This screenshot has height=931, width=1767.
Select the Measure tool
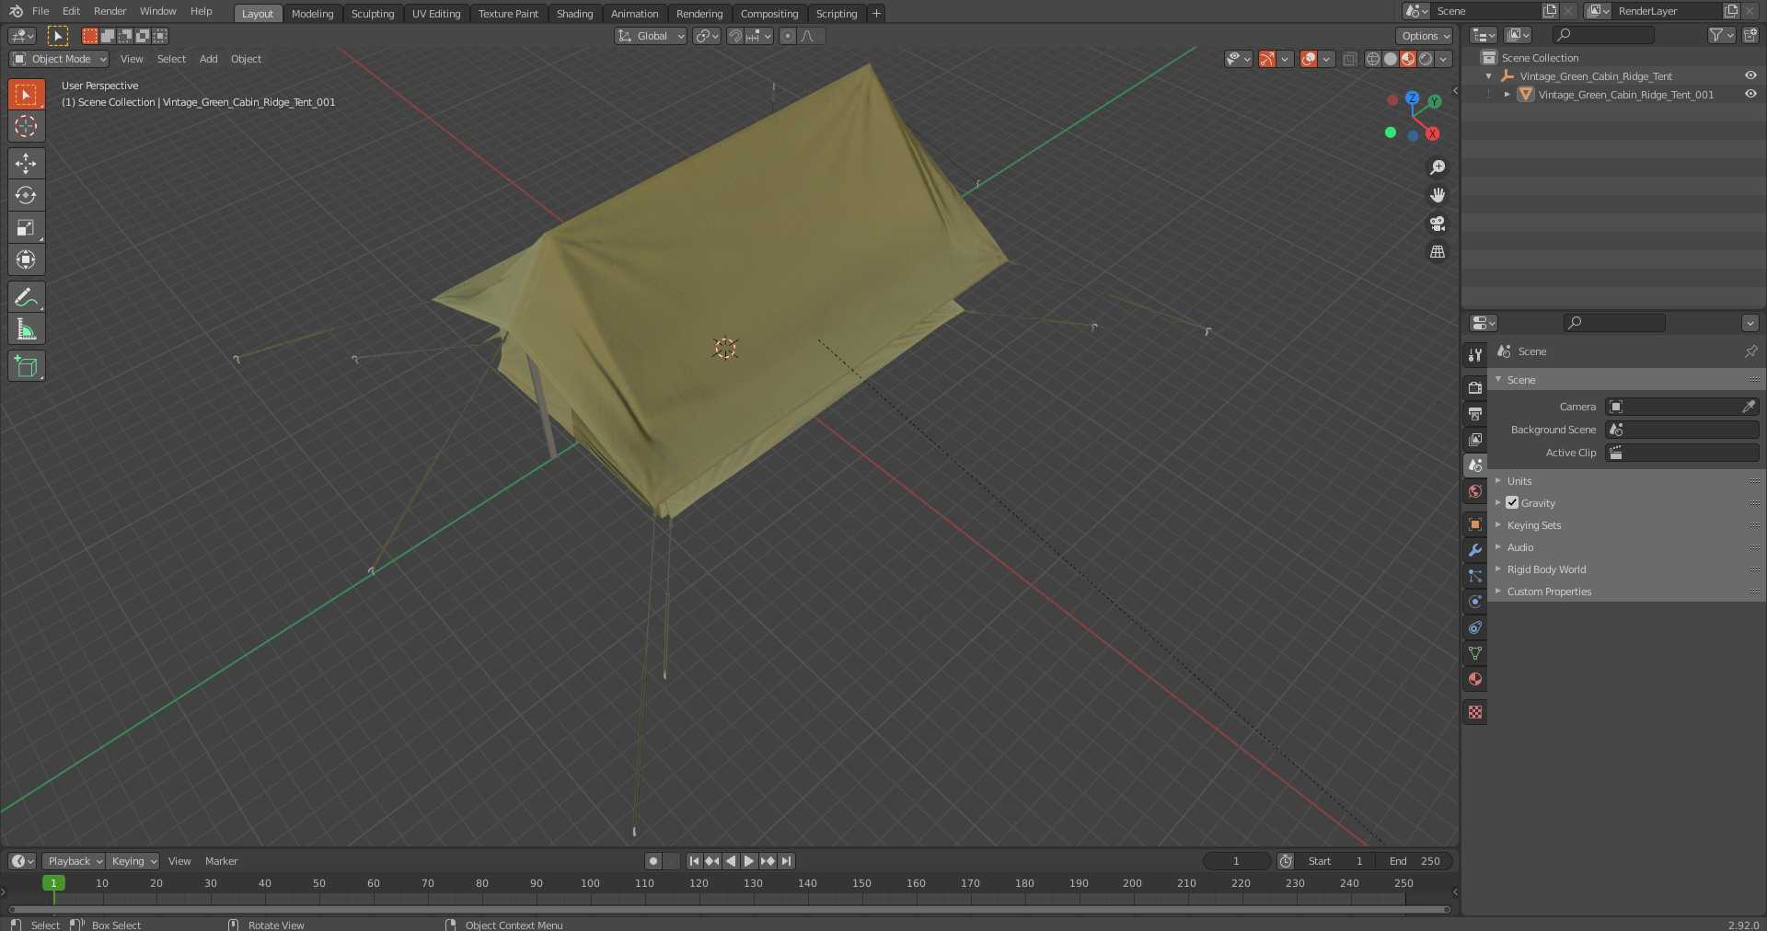[x=26, y=328]
